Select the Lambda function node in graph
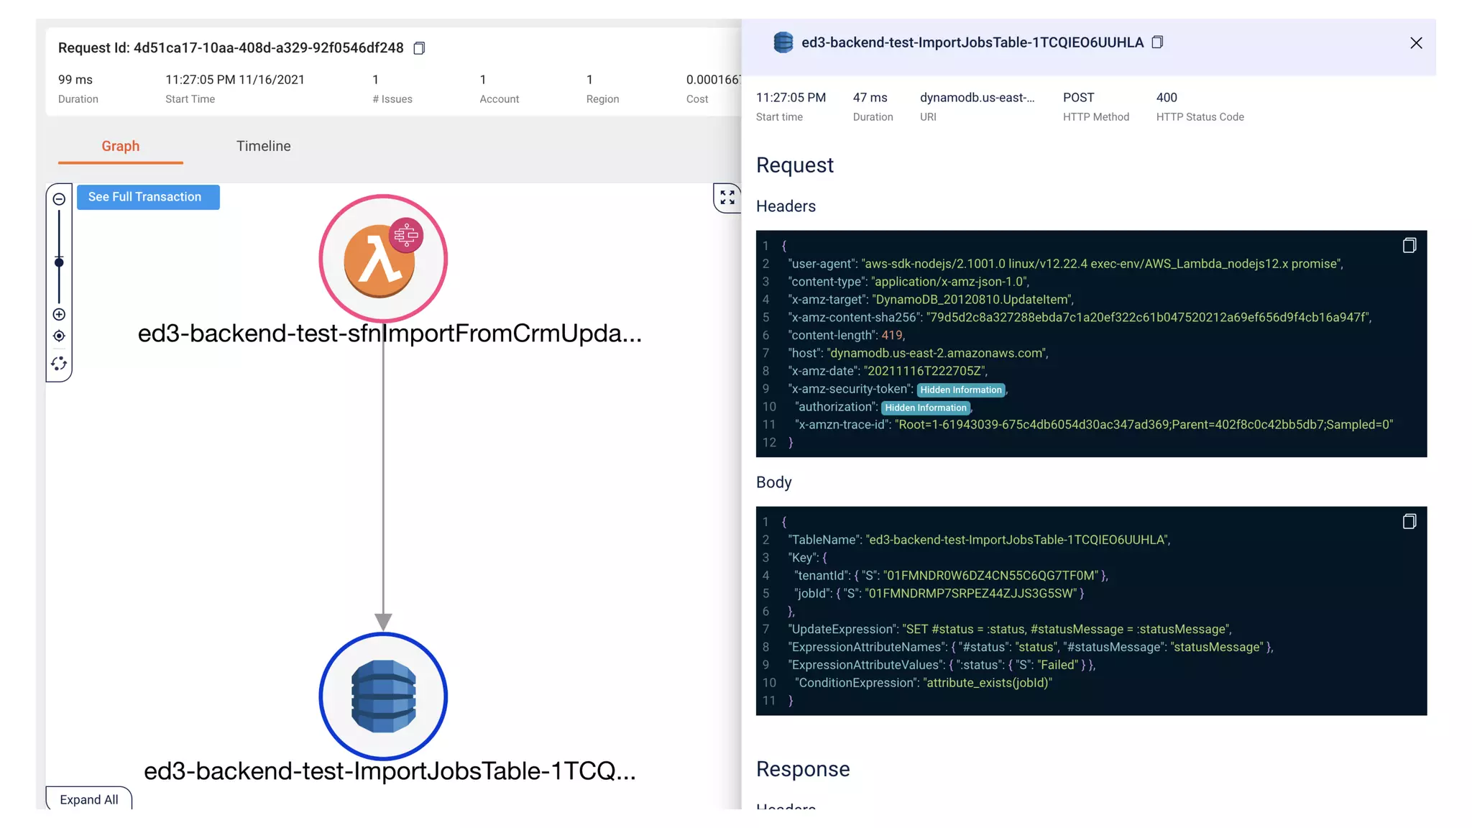 click(383, 259)
